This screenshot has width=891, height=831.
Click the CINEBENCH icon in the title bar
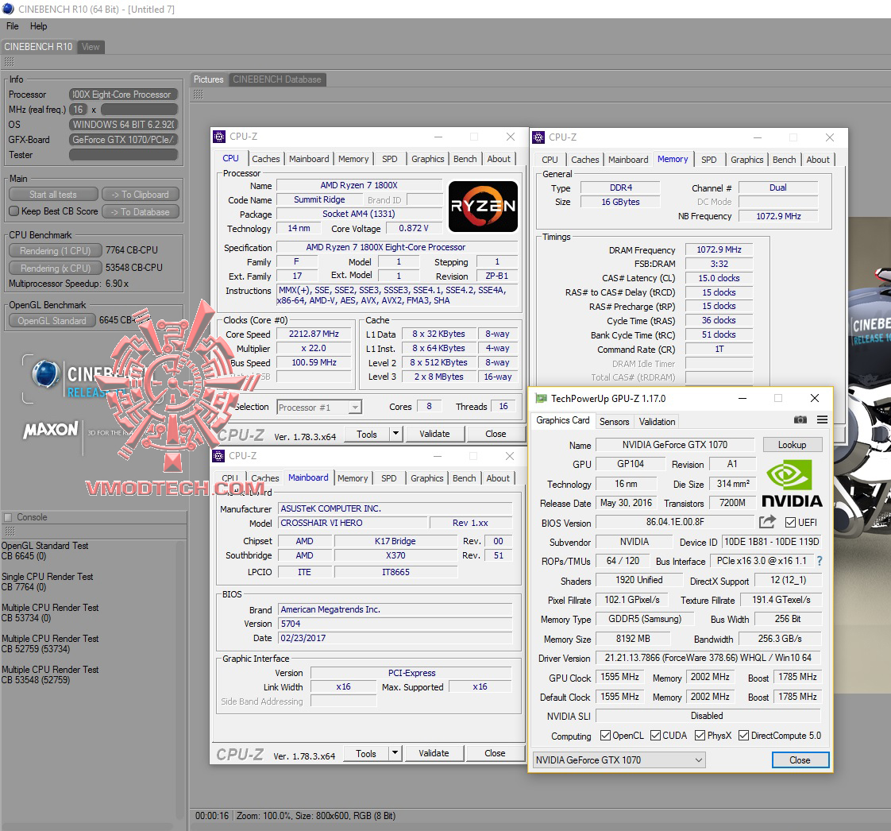(7, 8)
